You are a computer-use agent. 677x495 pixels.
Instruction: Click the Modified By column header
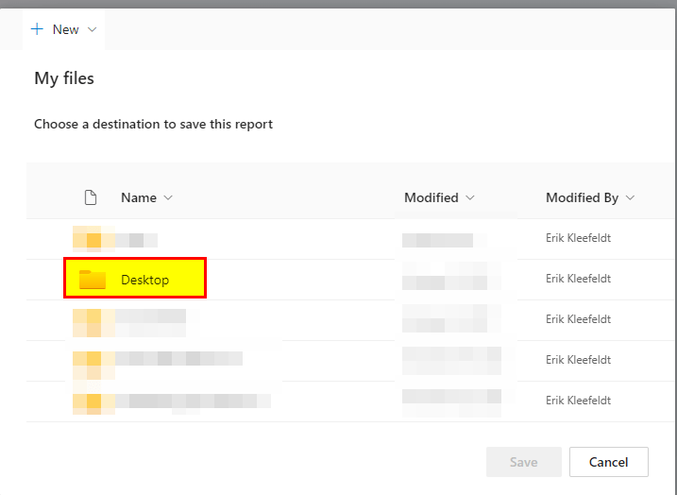pyautogui.click(x=582, y=197)
